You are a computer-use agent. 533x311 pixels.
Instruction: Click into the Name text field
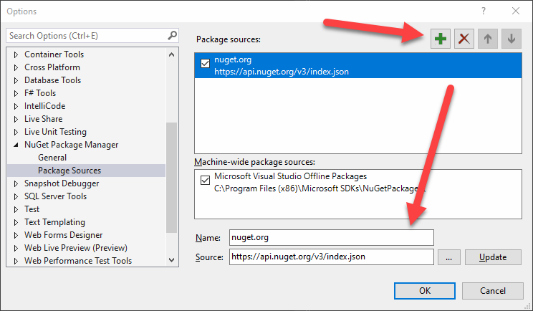click(x=331, y=237)
